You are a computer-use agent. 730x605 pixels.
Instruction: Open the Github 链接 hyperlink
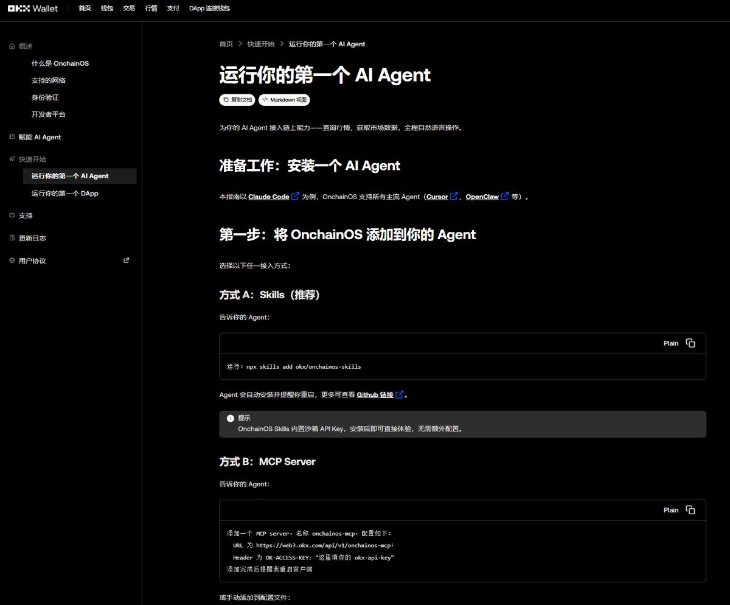click(x=375, y=394)
